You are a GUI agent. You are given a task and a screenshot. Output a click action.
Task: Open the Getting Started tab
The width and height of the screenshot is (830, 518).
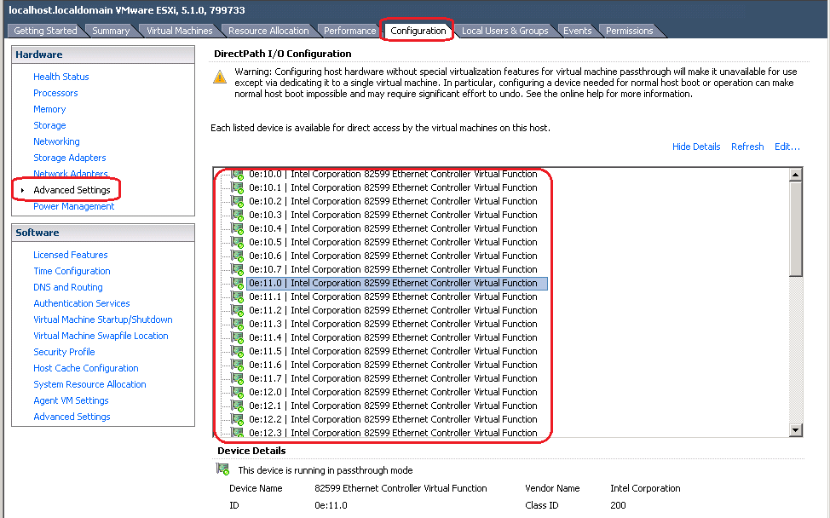45,31
